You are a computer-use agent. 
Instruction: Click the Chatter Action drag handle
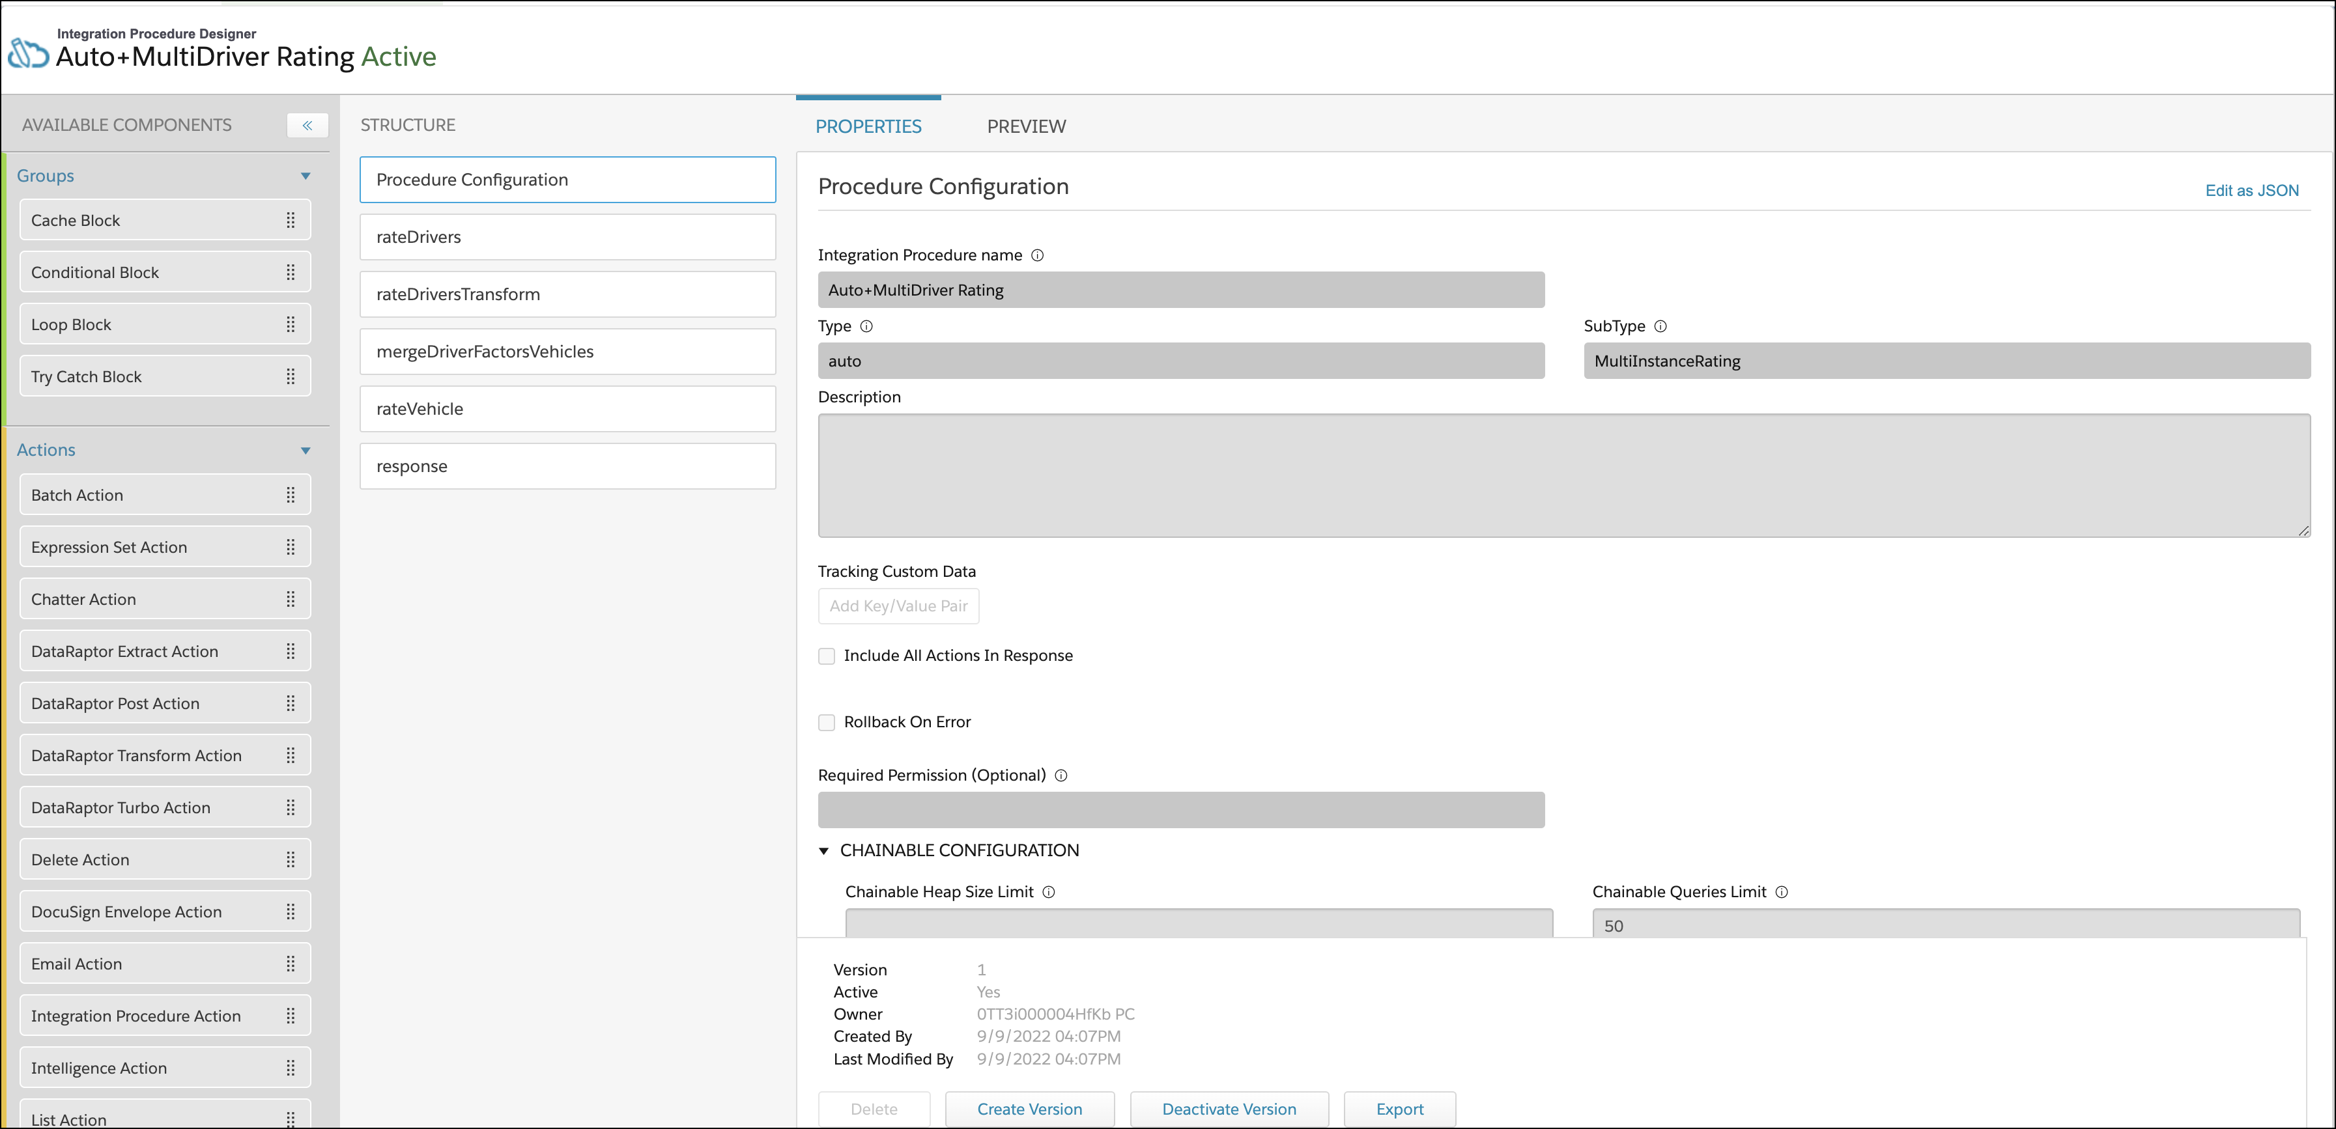coord(290,599)
